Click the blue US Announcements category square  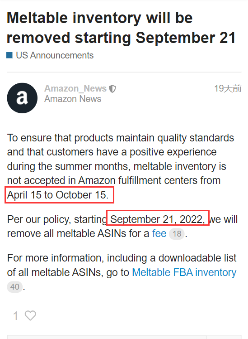(x=9, y=55)
